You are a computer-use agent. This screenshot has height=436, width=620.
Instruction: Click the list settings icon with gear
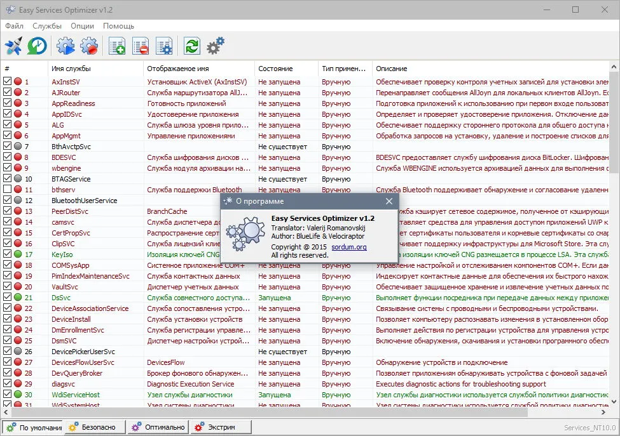point(164,46)
